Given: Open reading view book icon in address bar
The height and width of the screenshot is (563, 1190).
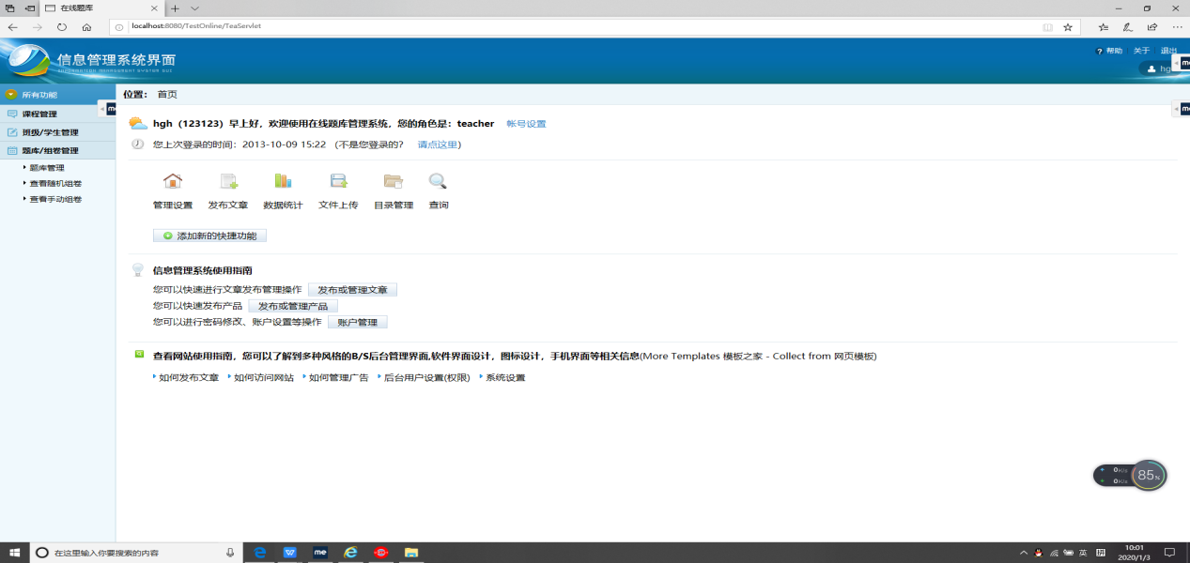Looking at the screenshot, I should (1048, 27).
